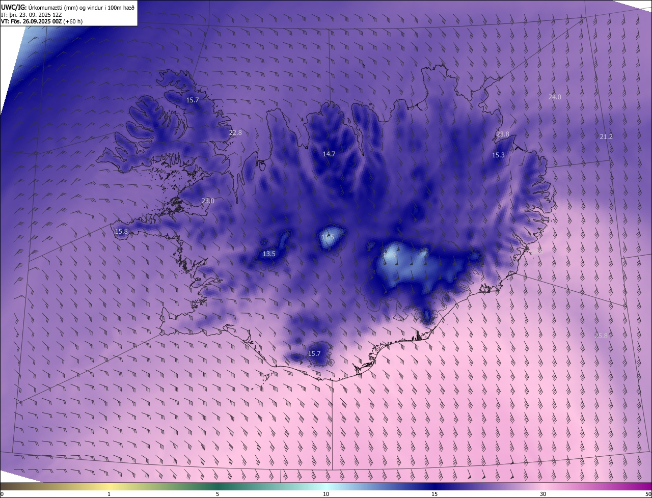Click the 11.5 value on the central glacier
This screenshot has width=652, height=498.
click(x=328, y=237)
